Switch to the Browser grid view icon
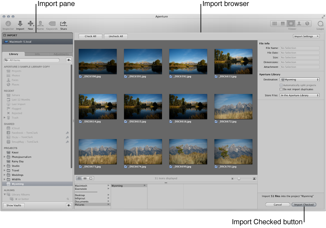This screenshot has width=326, height=228. [x=275, y=24]
